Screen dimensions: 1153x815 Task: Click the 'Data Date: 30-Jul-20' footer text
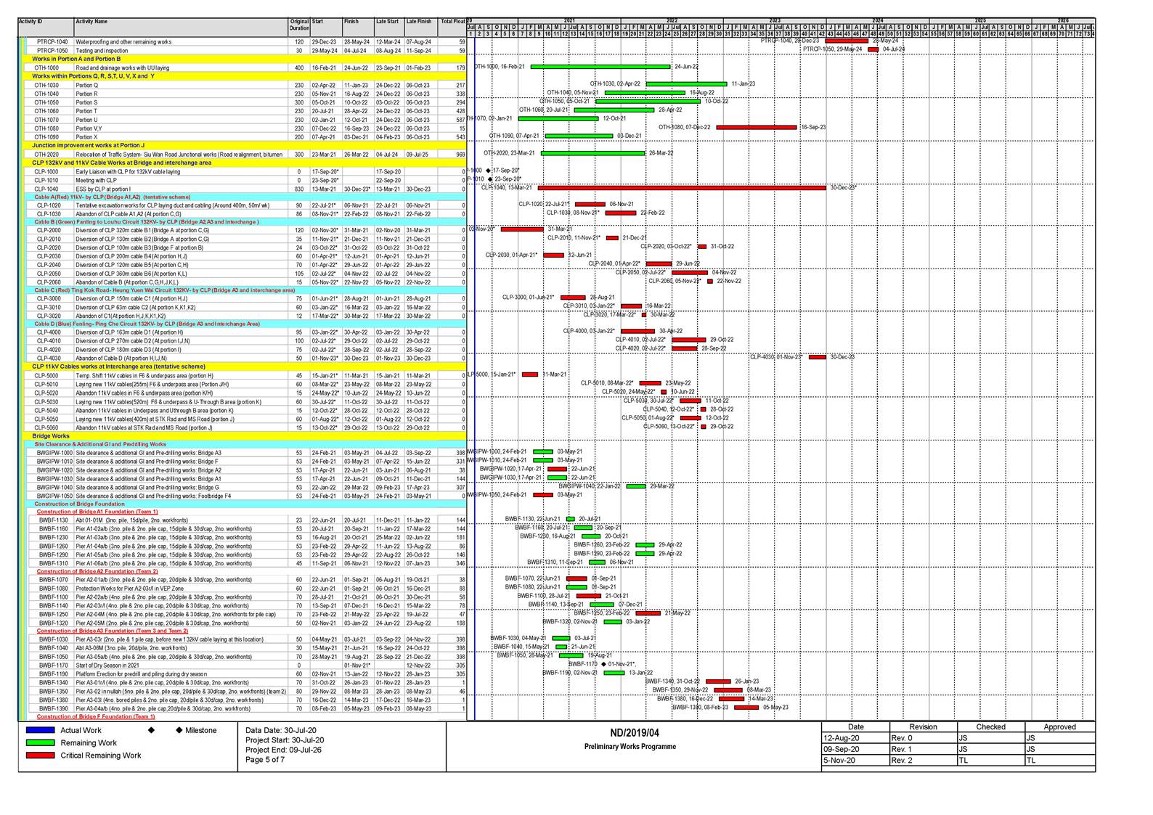coord(281,731)
